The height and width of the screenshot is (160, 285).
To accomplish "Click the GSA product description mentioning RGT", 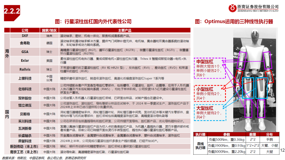I will click(125, 52).
